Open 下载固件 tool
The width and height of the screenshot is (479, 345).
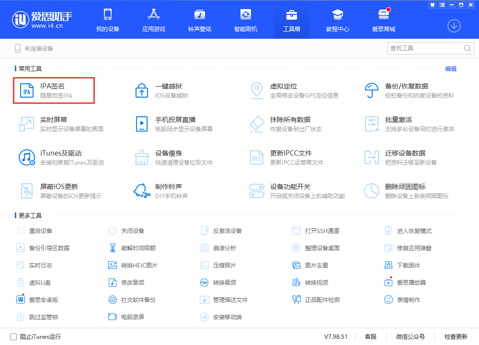coord(402,265)
